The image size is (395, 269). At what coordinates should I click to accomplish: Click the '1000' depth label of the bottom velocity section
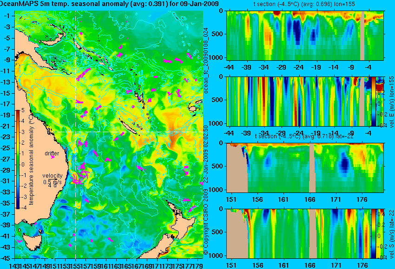216,256
